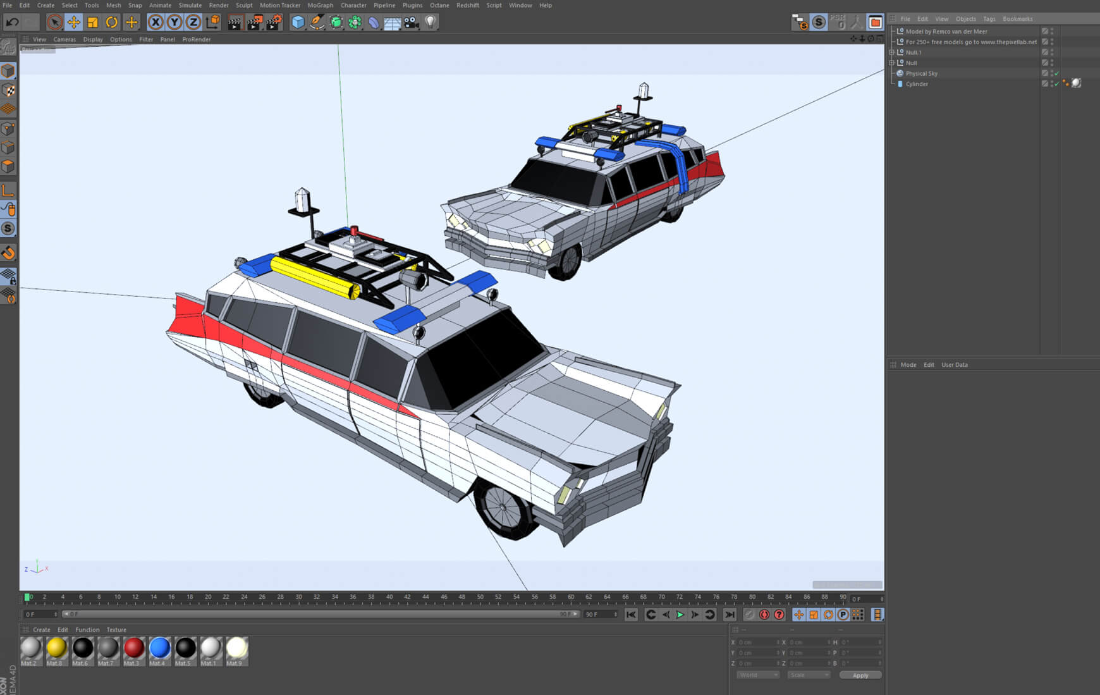Screen dimensions: 1100x695
Task: Open Scale mode dropdown
Action: [809, 675]
